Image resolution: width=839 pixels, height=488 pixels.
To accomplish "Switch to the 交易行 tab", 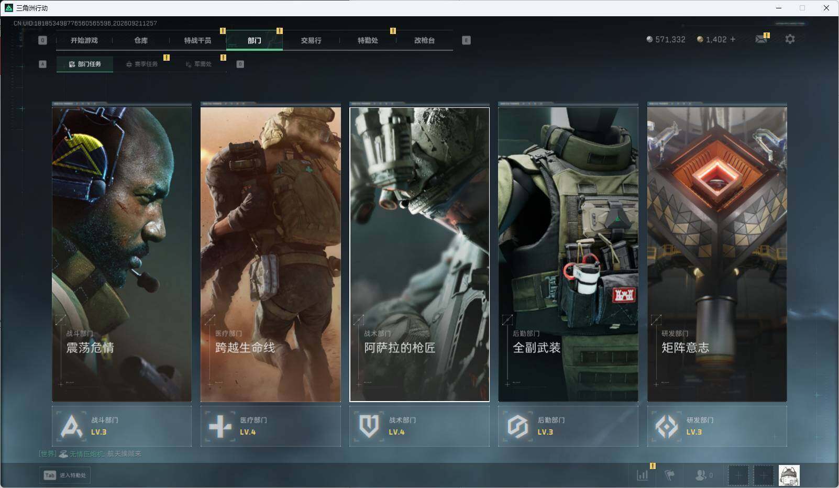I will pyautogui.click(x=311, y=40).
